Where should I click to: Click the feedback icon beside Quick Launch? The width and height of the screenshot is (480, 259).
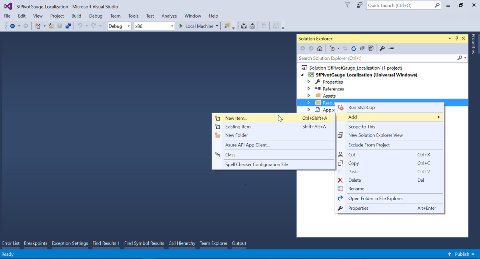pos(360,5)
